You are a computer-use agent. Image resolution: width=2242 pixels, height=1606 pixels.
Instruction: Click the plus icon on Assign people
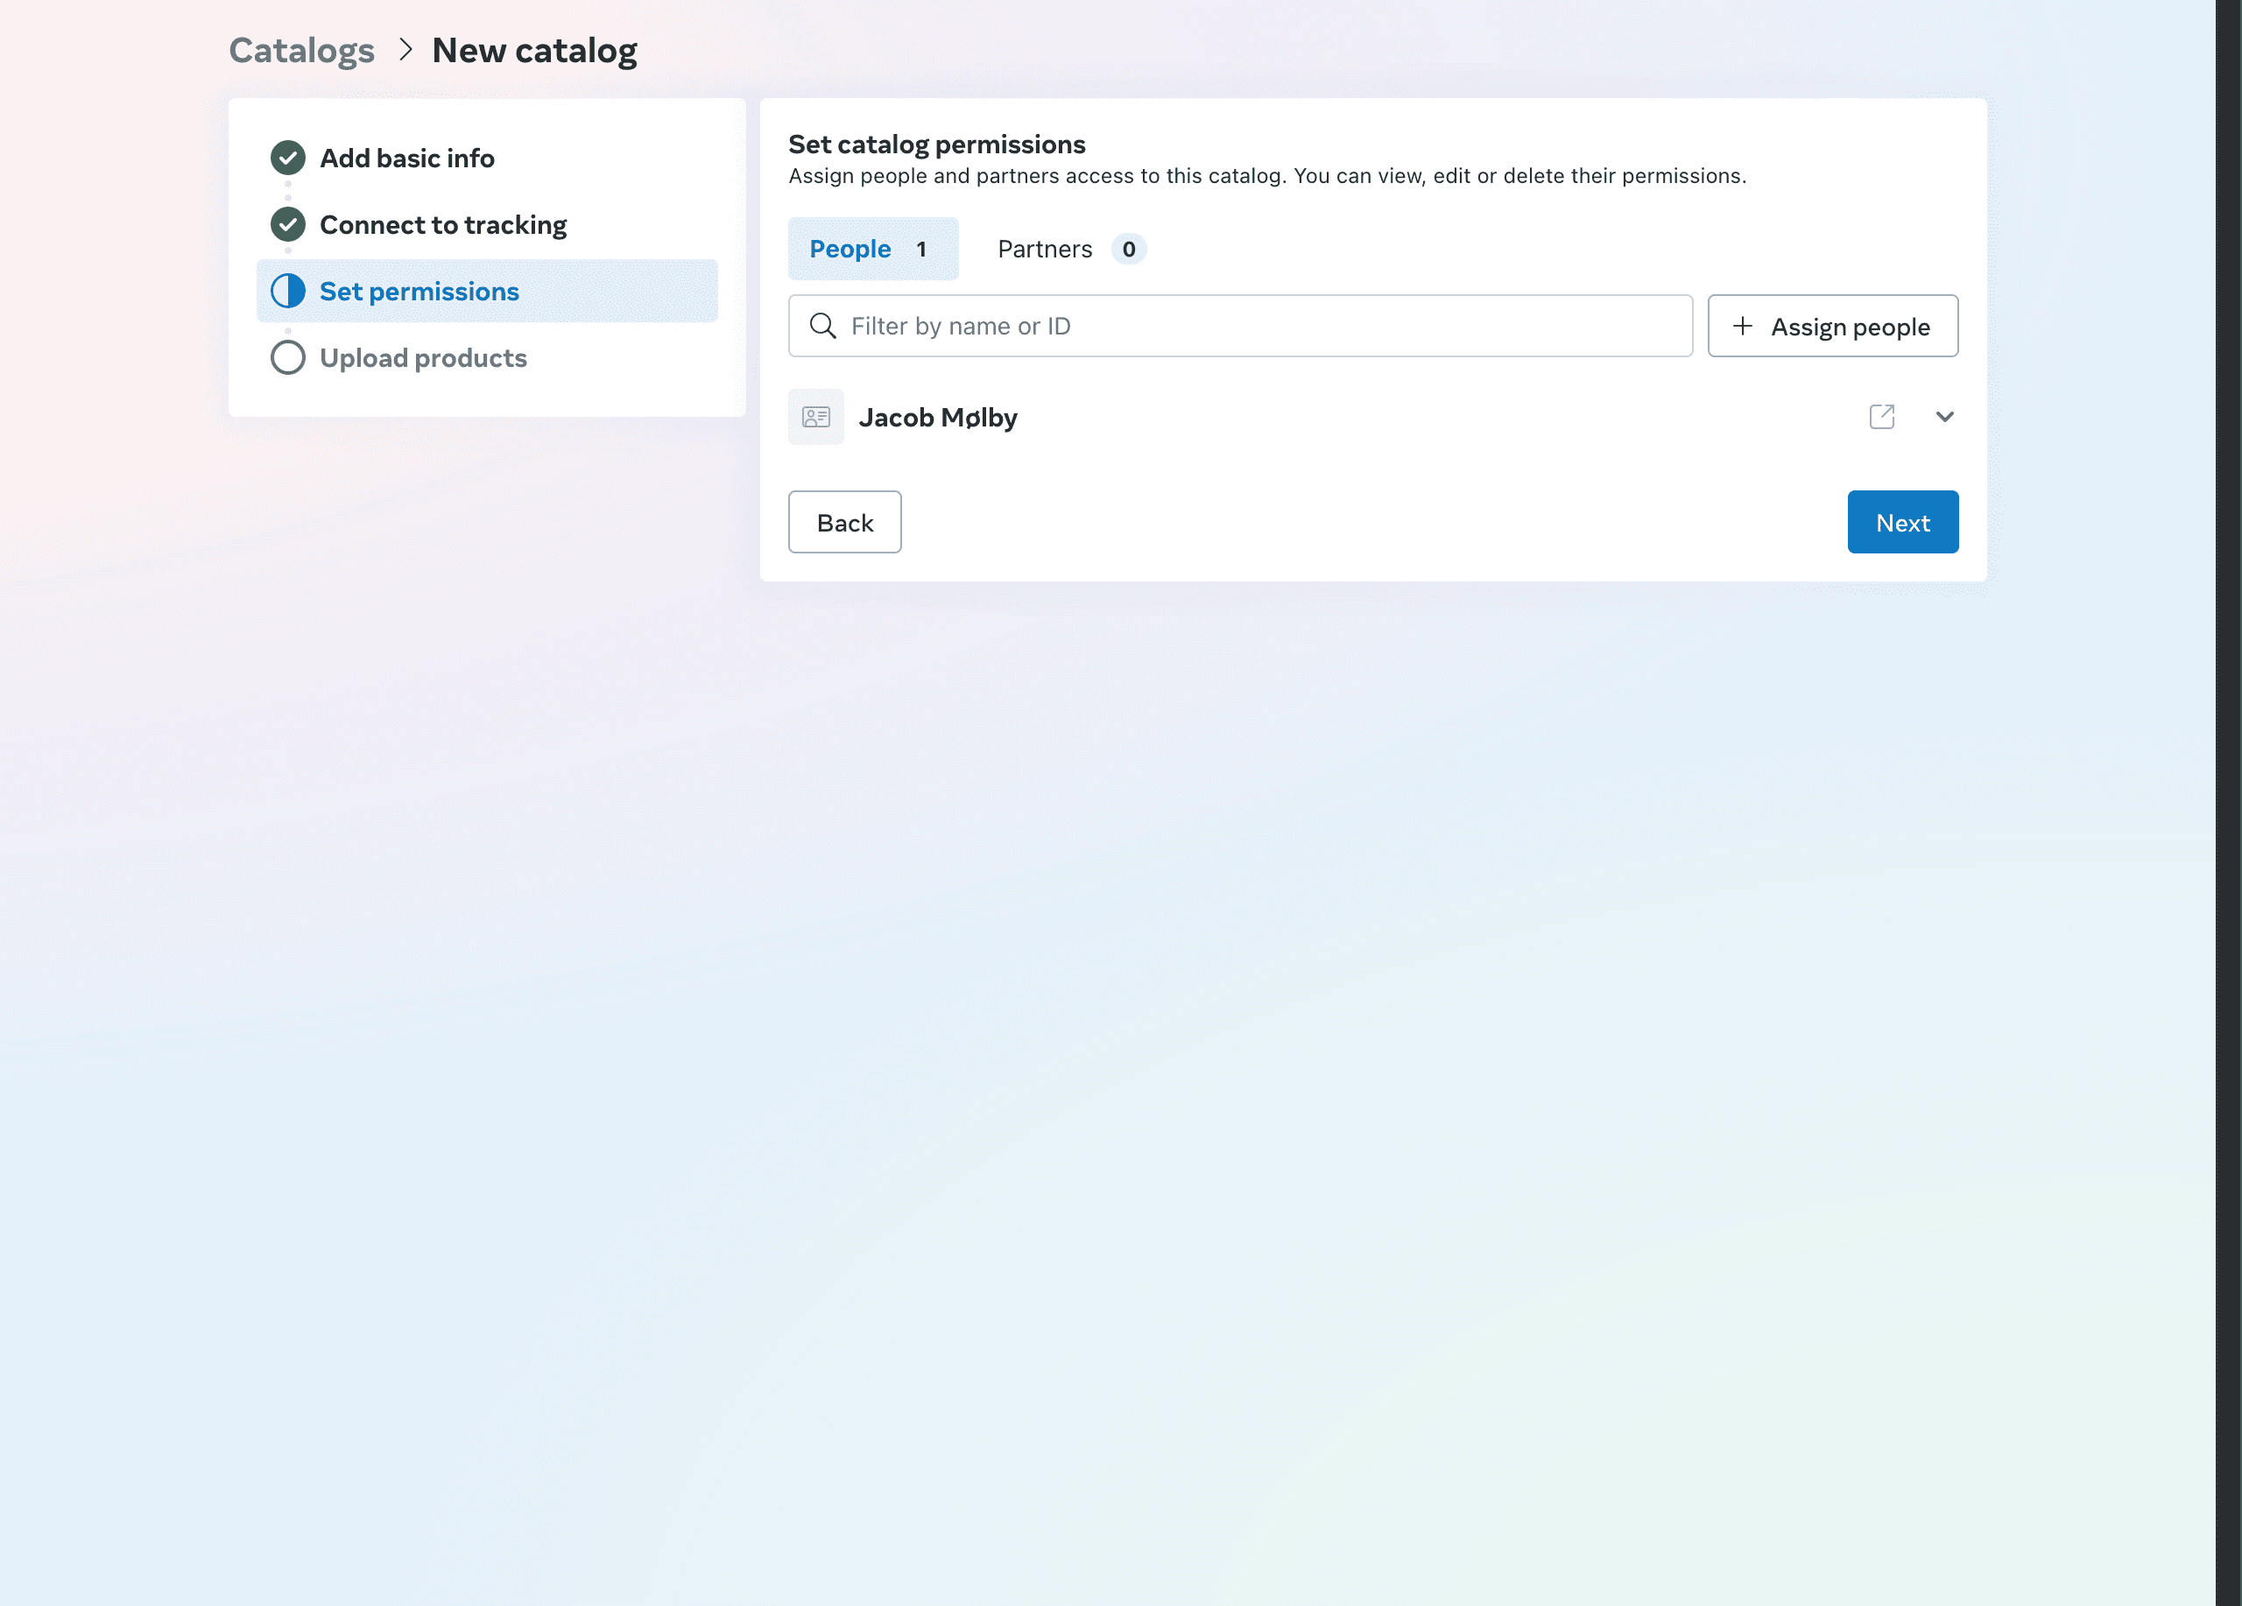[1743, 326]
